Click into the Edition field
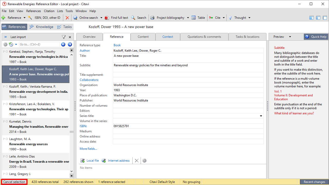The width and height of the screenshot is (329, 185). pos(188,111)
